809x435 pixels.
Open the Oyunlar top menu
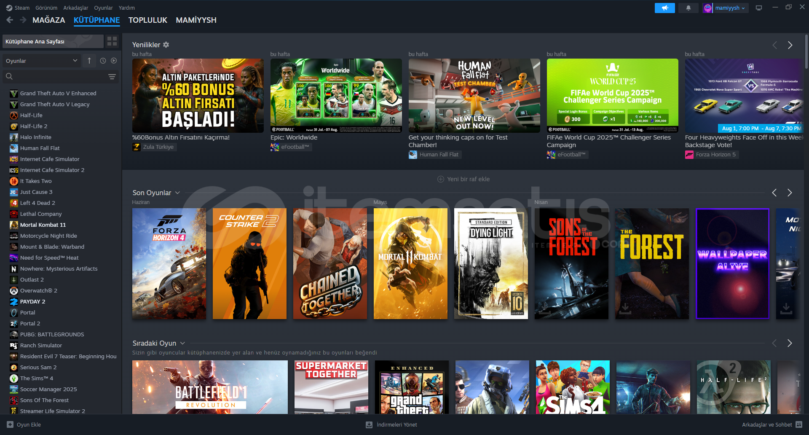[103, 8]
